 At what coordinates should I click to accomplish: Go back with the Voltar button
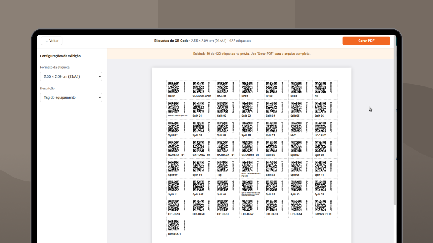52,41
